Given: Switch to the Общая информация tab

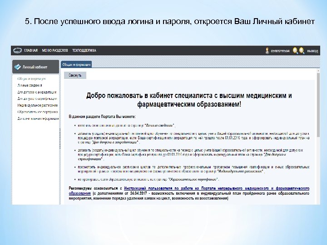Looking at the screenshot, I should click(x=76, y=64).
